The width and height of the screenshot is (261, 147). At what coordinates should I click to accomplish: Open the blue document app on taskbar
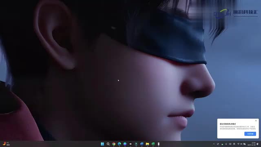click(x=142, y=144)
